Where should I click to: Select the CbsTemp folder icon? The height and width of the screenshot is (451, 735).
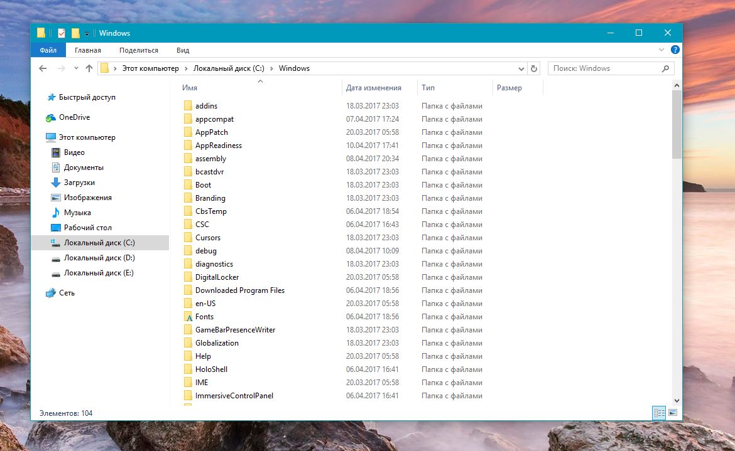coord(188,211)
